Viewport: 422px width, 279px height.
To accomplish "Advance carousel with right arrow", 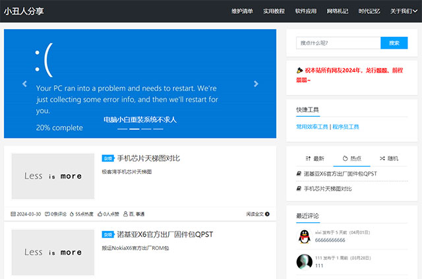I will [256, 84].
